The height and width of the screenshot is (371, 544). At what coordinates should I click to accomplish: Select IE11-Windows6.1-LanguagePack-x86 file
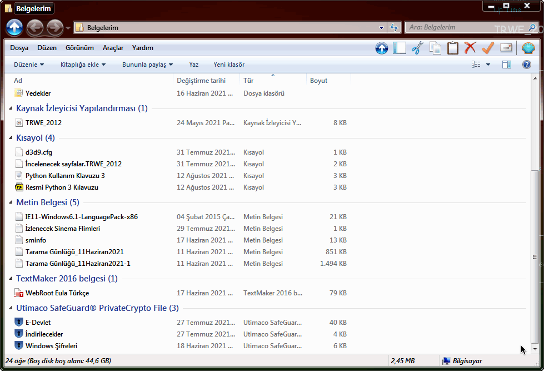[82, 217]
